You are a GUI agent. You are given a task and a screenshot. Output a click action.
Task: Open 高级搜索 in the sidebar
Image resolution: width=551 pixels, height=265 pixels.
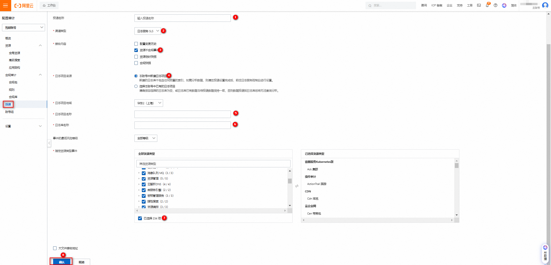pos(14,60)
